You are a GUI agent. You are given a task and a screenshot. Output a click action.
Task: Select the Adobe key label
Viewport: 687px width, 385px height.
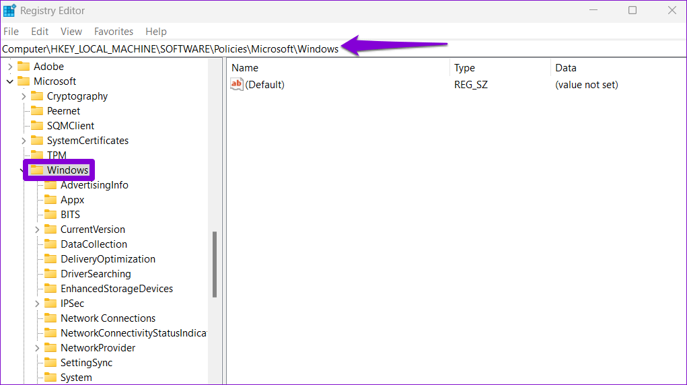[x=48, y=67]
